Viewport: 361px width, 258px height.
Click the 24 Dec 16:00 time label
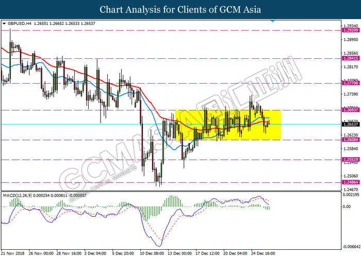pos(263,253)
